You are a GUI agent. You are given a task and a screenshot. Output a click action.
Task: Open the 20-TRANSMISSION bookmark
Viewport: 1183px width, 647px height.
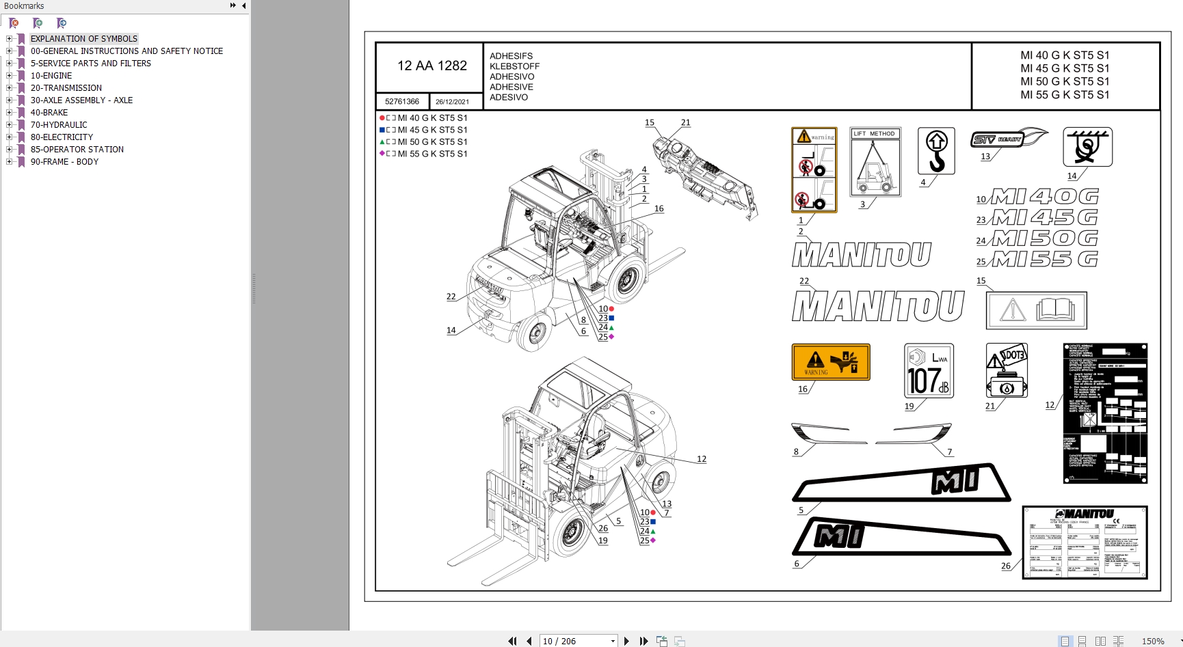pyautogui.click(x=66, y=88)
